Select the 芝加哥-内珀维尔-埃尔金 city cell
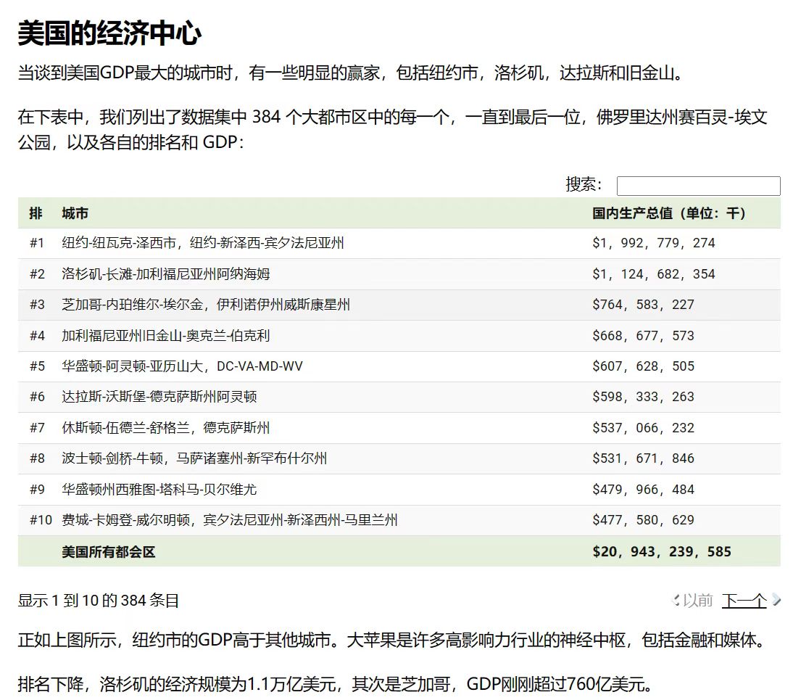The width and height of the screenshot is (801, 700). click(x=206, y=305)
